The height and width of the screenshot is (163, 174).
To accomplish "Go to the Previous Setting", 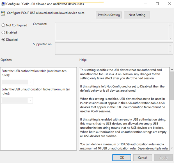I will [109, 15].
